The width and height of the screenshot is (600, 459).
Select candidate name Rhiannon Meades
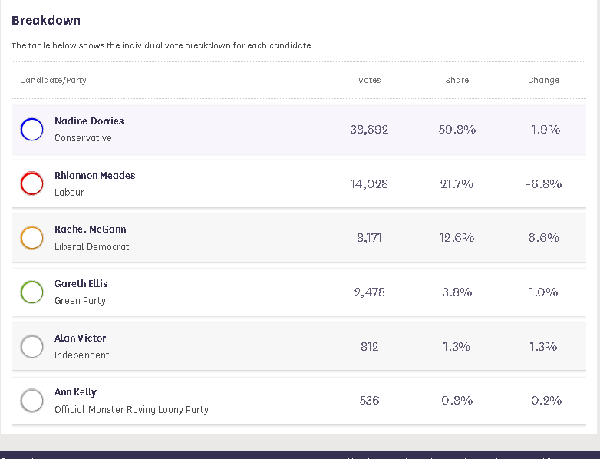94,176
